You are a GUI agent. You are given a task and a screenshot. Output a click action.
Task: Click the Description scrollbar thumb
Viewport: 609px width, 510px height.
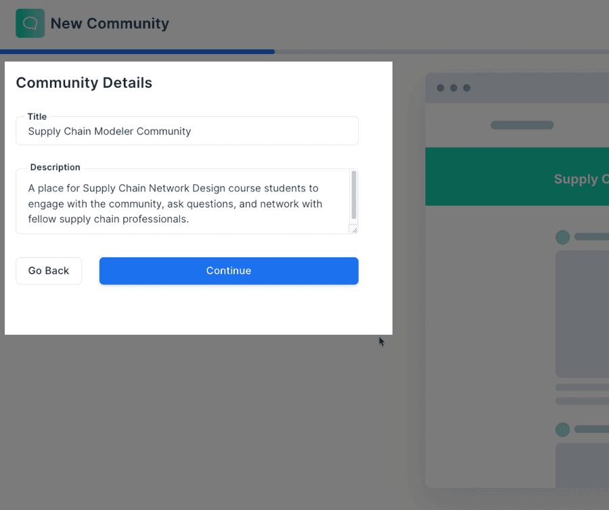353,195
